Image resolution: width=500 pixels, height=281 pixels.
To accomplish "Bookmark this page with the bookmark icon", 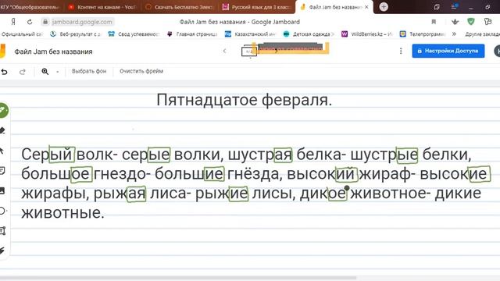I will [434, 22].
